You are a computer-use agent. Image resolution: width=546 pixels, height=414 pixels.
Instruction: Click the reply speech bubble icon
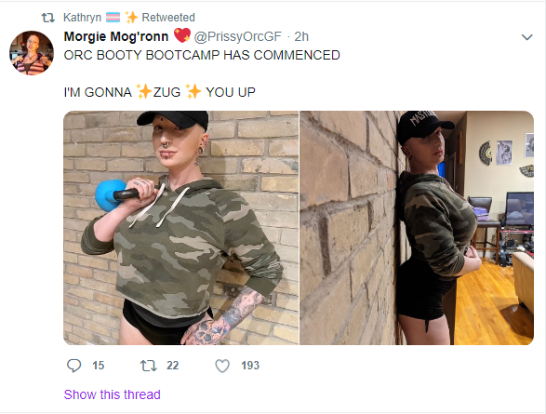click(x=73, y=366)
